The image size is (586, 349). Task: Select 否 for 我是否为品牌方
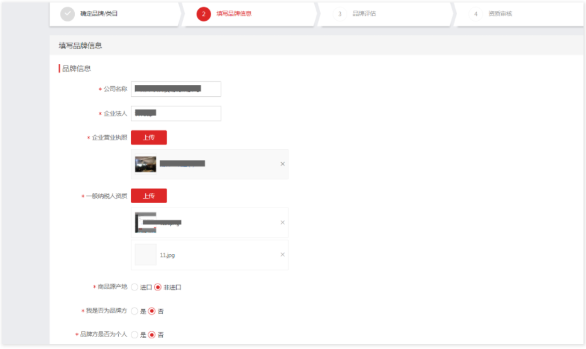click(x=152, y=311)
